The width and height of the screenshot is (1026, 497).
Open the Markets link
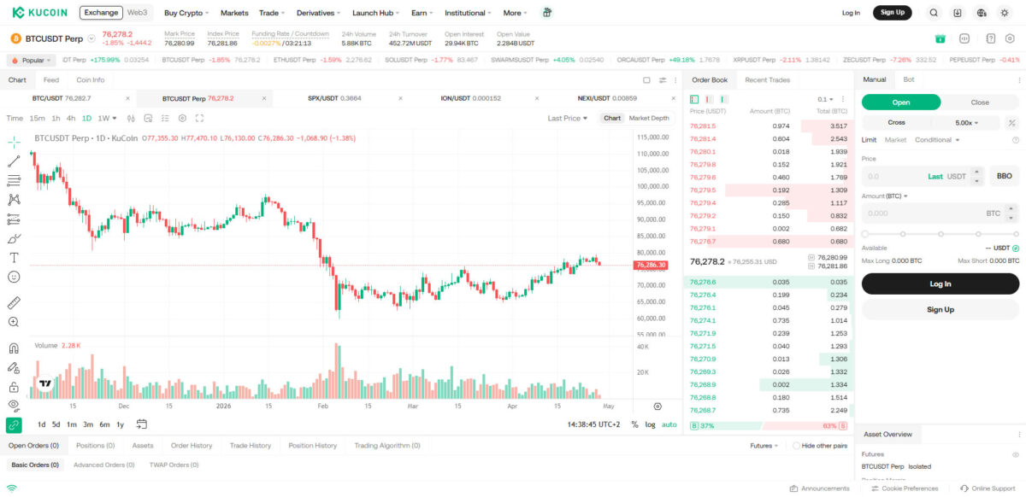pos(234,13)
